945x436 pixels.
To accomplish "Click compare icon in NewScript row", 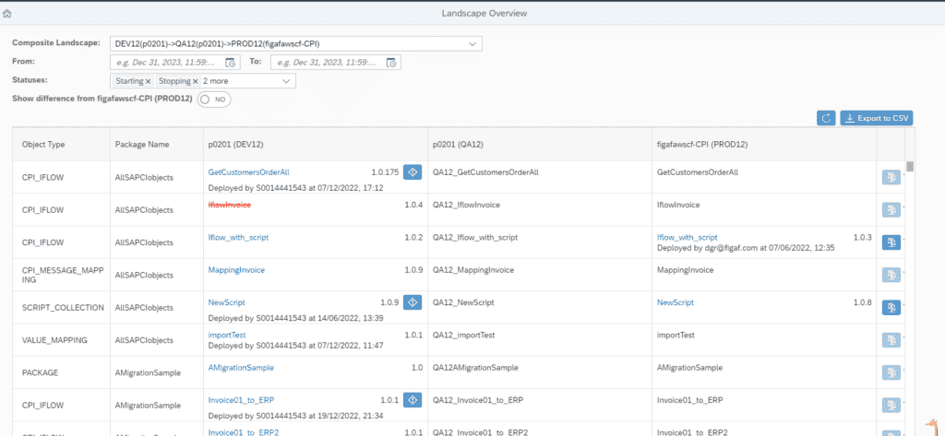I will coord(892,307).
